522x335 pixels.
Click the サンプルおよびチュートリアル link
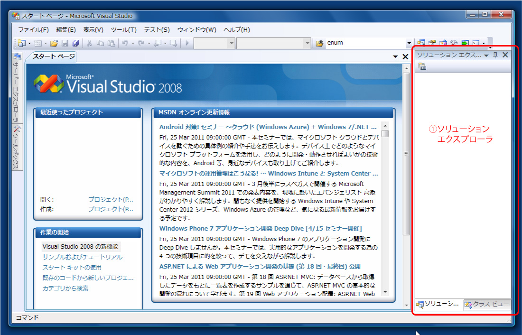pos(82,257)
